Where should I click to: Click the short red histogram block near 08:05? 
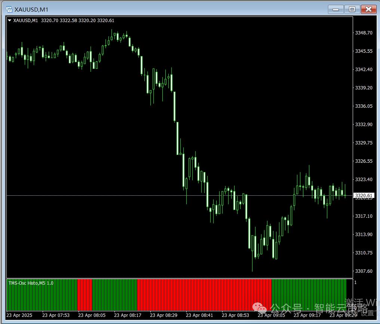85,295
